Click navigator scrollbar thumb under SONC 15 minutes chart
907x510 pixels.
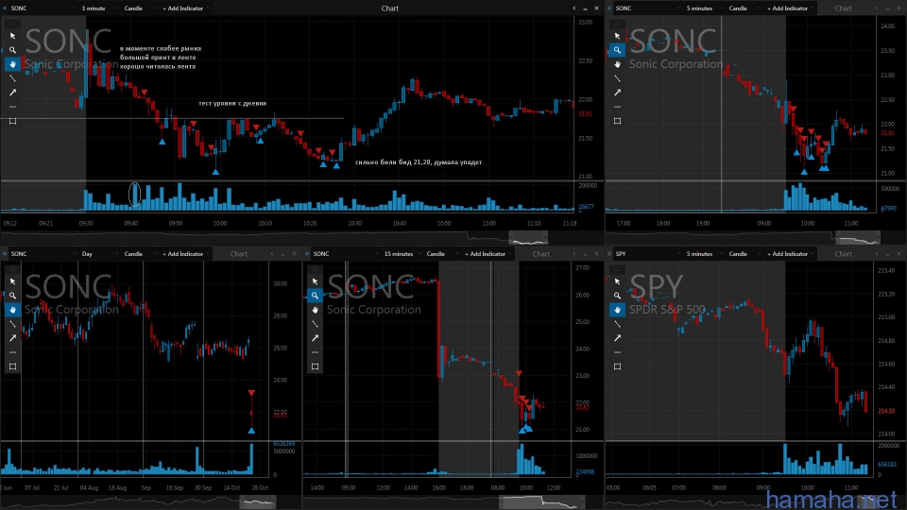coord(542,501)
